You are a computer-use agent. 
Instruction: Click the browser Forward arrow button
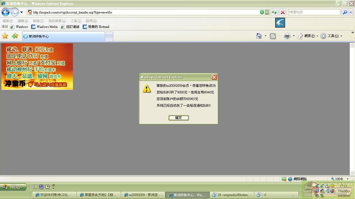point(14,12)
